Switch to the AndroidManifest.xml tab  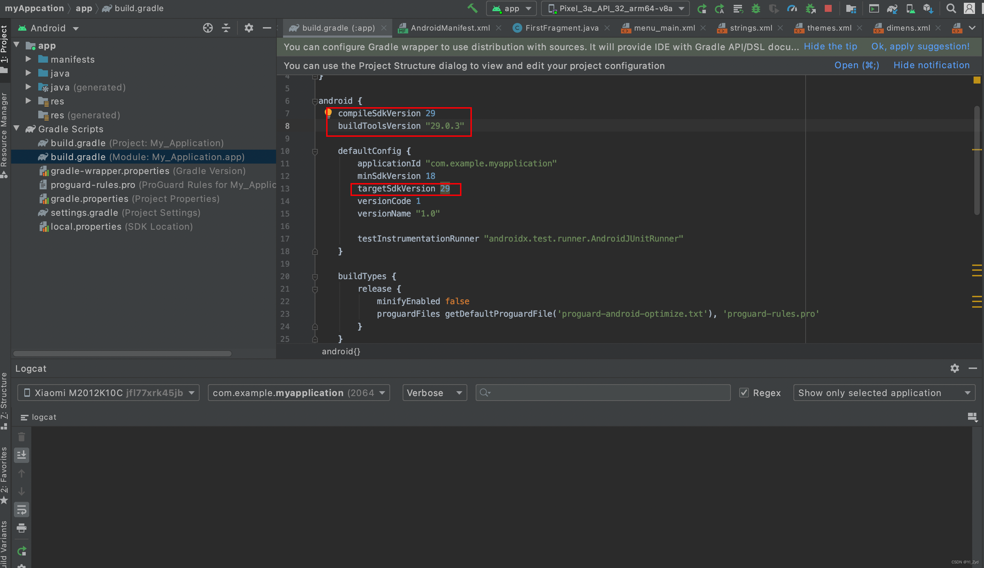pos(450,28)
